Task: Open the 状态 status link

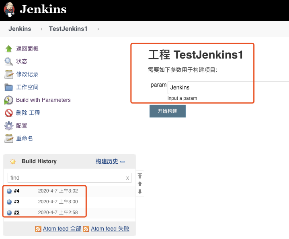Action: coord(22,61)
